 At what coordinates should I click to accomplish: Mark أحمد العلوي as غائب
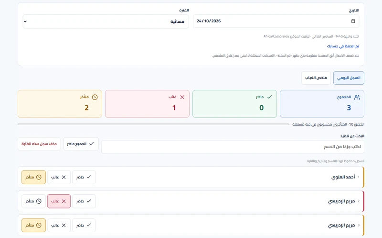click(59, 177)
